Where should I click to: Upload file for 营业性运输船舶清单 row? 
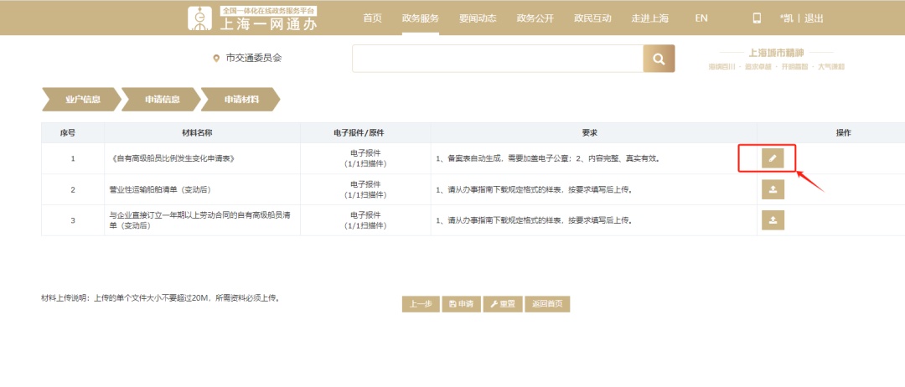772,189
